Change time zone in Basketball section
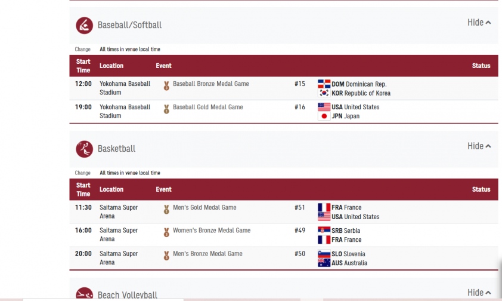The image size is (502, 301). click(x=83, y=173)
